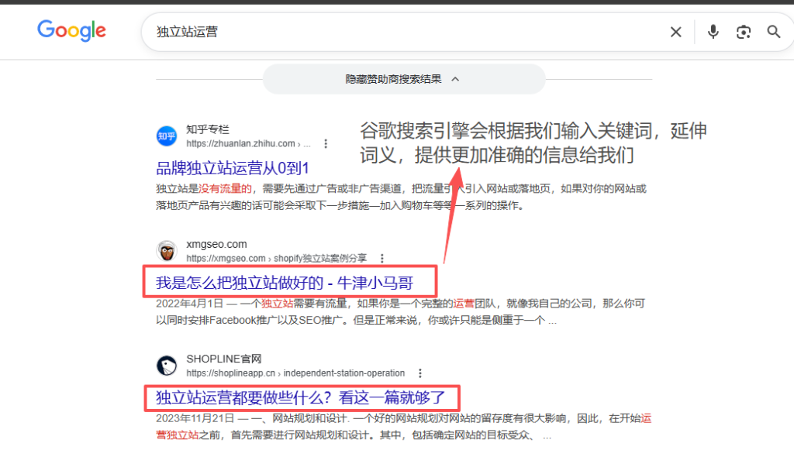Open 独立站运营都要做些什么？看这一篇就够了
The width and height of the screenshot is (794, 450).
[x=301, y=398]
